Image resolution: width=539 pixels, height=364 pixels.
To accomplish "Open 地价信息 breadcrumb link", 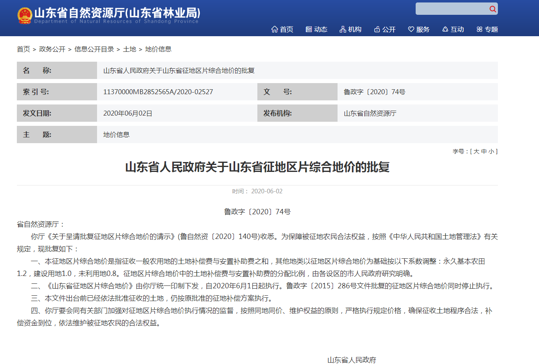I will 158,49.
